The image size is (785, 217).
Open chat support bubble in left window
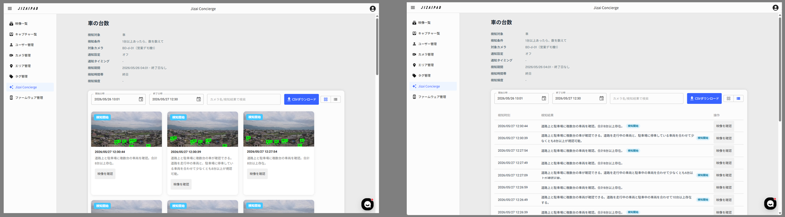point(367,204)
